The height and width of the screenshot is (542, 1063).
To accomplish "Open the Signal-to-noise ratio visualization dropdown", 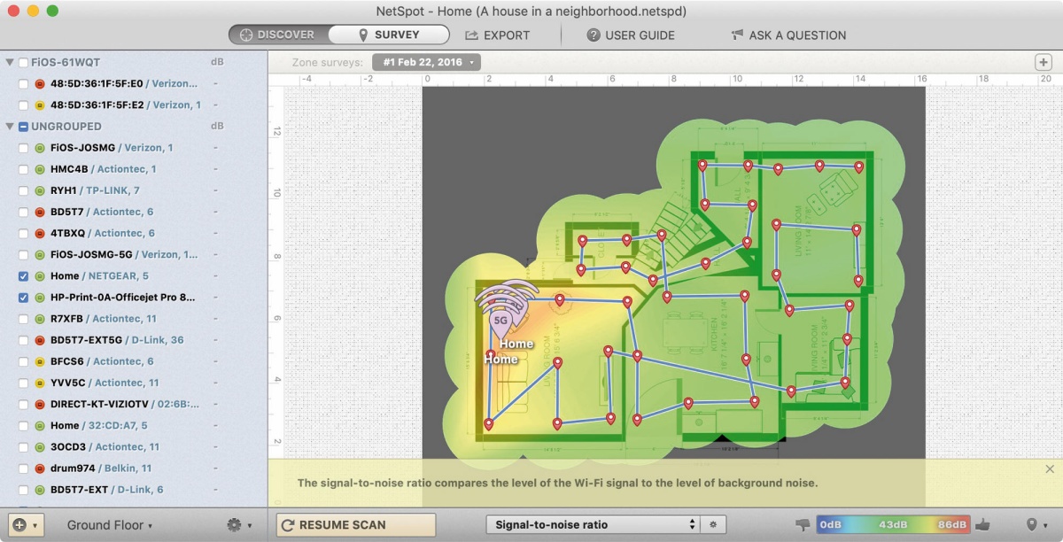I will click(x=593, y=525).
